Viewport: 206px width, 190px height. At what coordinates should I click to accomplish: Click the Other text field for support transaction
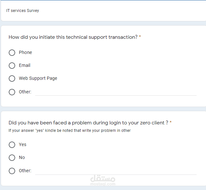coord(116,92)
